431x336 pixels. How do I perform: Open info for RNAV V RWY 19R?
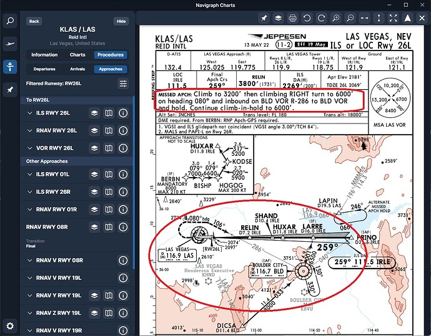pos(123,330)
